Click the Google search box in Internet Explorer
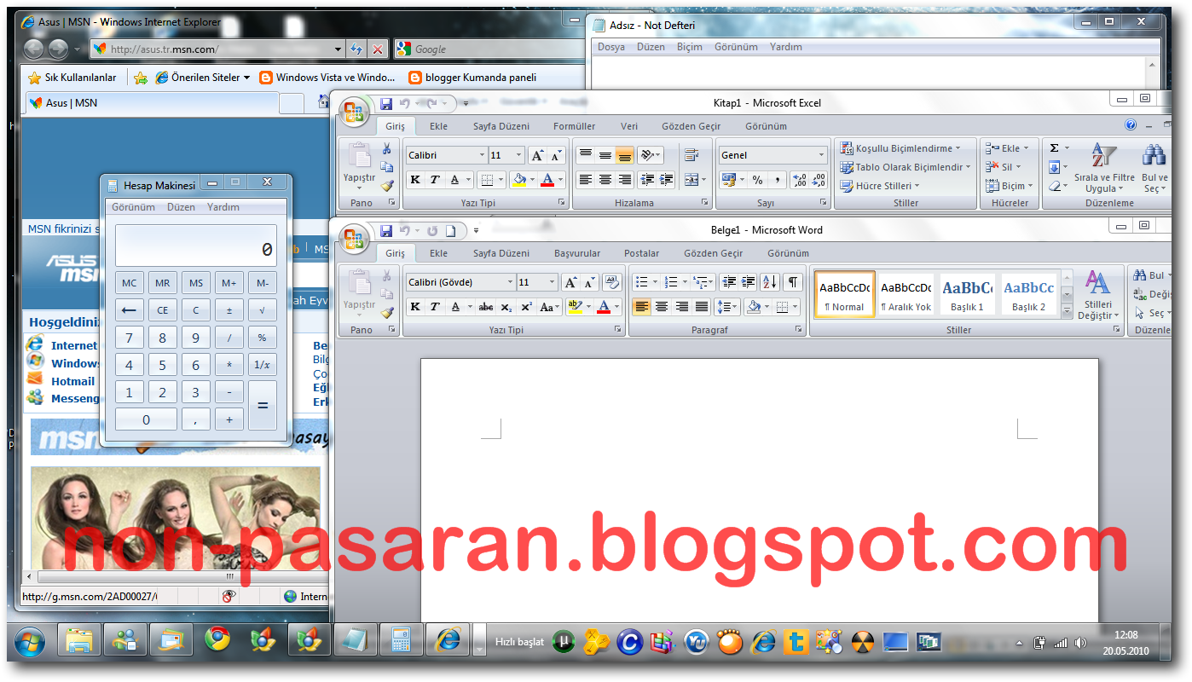1192x682 pixels. pyautogui.click(x=490, y=49)
